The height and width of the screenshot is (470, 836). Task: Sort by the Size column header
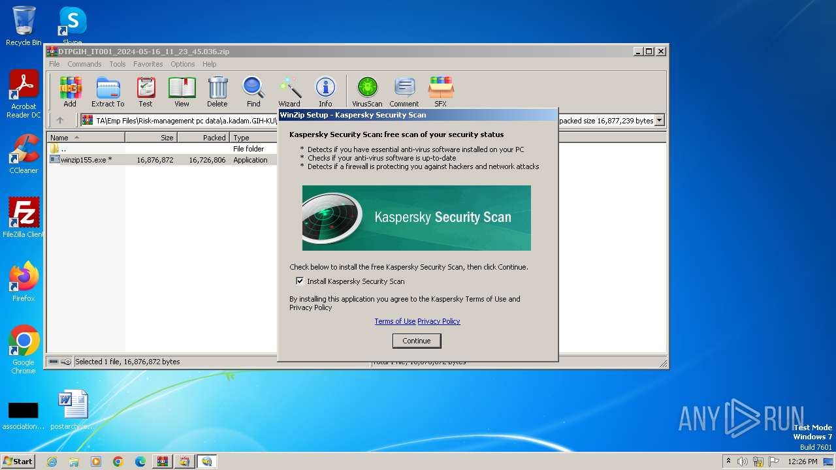(152, 138)
